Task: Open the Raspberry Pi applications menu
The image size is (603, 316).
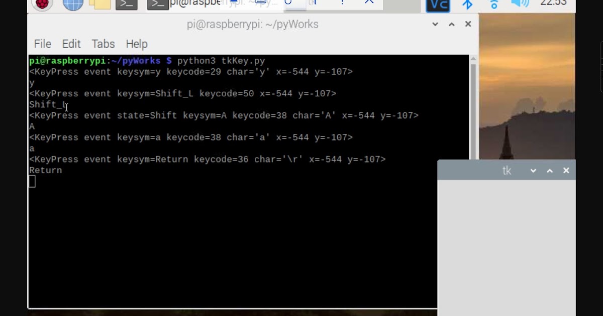Action: tap(42, 4)
